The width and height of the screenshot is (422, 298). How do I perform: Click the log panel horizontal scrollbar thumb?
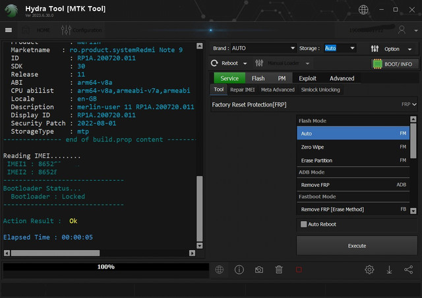55,253
